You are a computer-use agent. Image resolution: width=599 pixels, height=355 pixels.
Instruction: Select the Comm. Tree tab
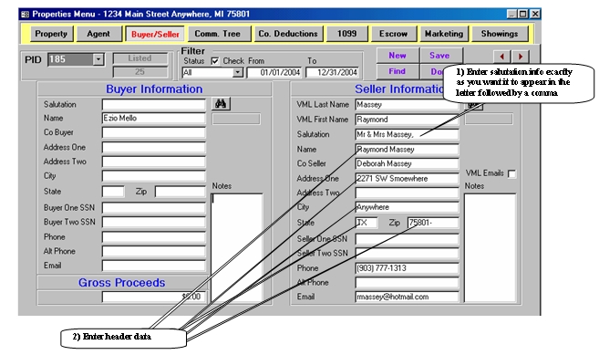coord(217,34)
